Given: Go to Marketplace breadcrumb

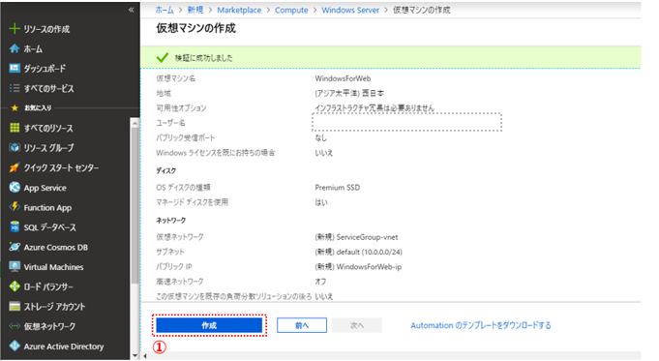Looking at the screenshot, I should tap(239, 10).
